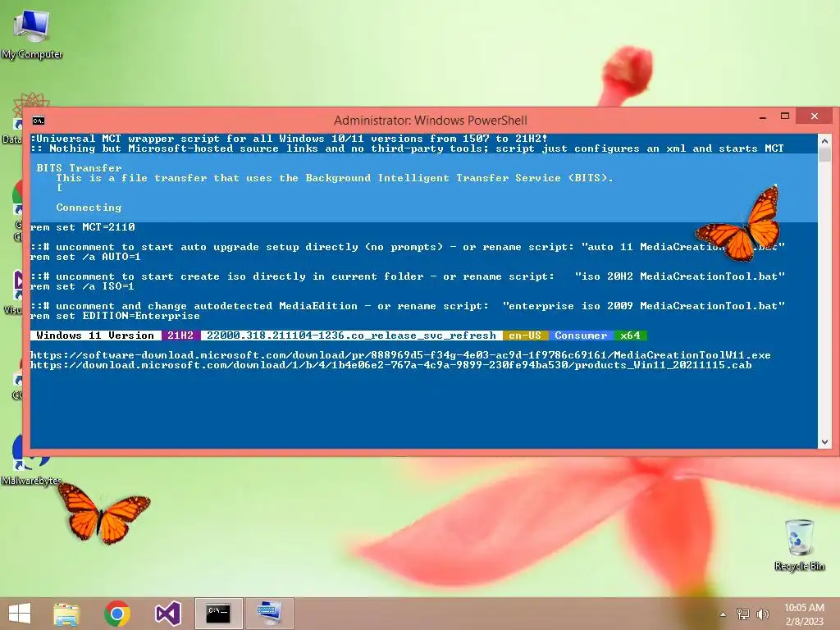This screenshot has width=840, height=630.
Task: Click the Administrator: Windows PowerShell title text
Action: tap(430, 121)
